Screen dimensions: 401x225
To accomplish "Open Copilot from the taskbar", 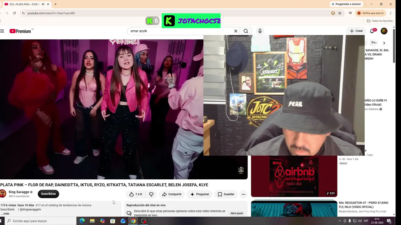I will (102, 221).
